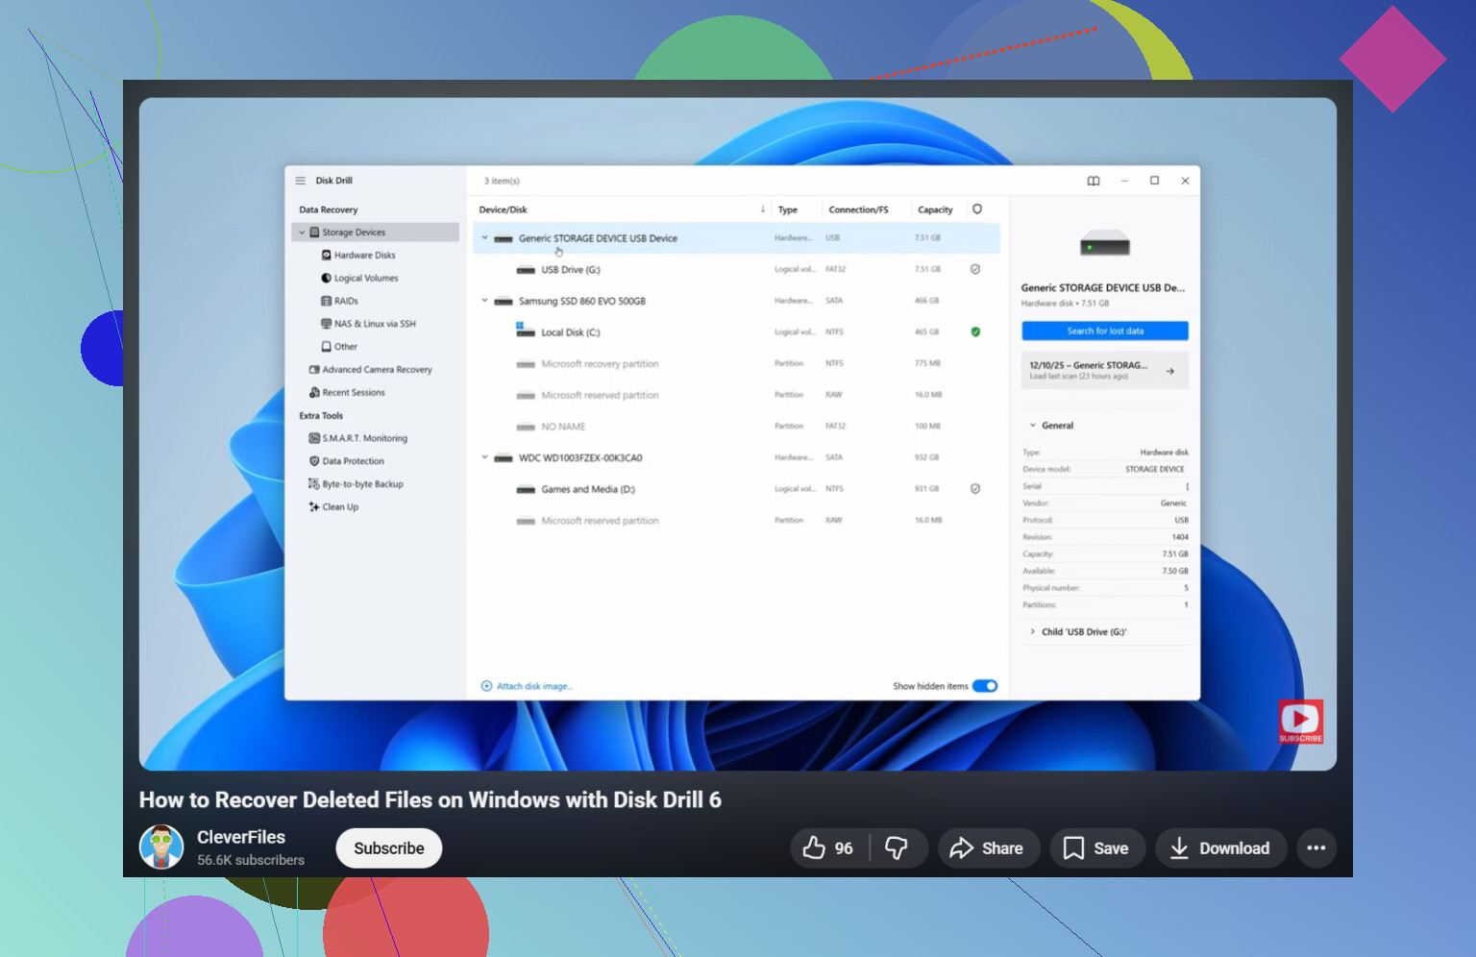This screenshot has height=957, width=1476.
Task: Dislike the video with thumbs down
Action: (x=898, y=848)
